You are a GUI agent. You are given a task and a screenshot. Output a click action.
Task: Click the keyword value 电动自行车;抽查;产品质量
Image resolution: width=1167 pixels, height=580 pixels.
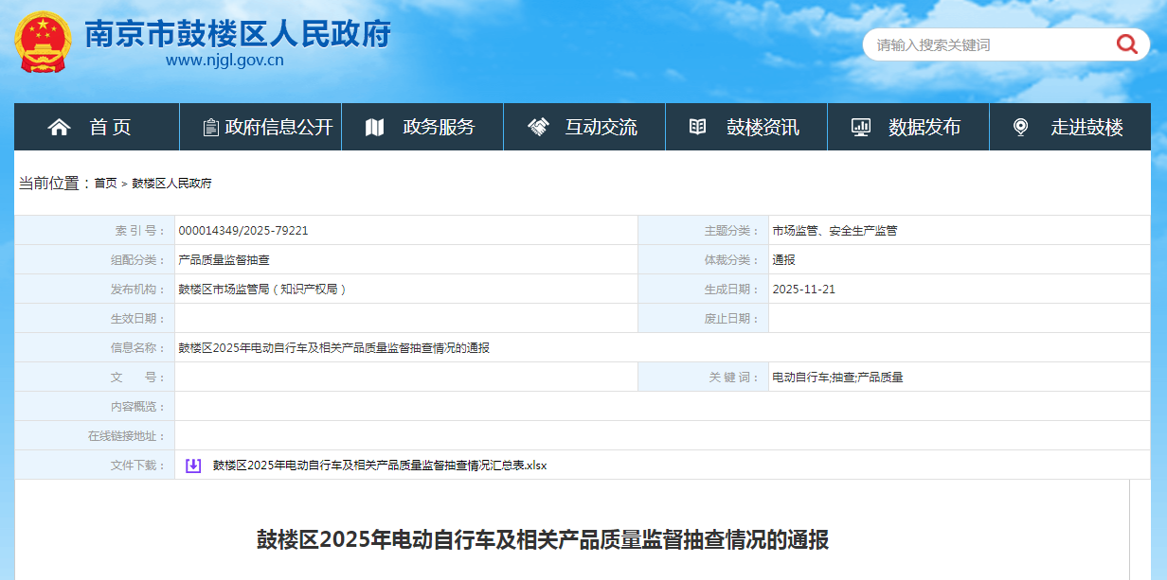click(837, 378)
